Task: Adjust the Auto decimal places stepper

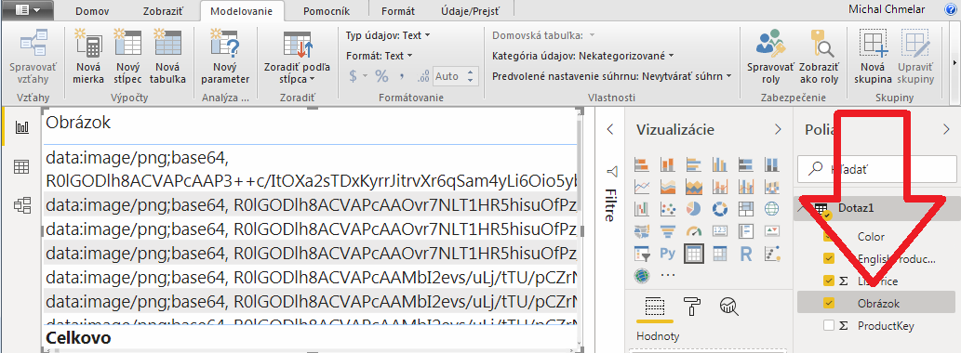Action: coord(471,76)
